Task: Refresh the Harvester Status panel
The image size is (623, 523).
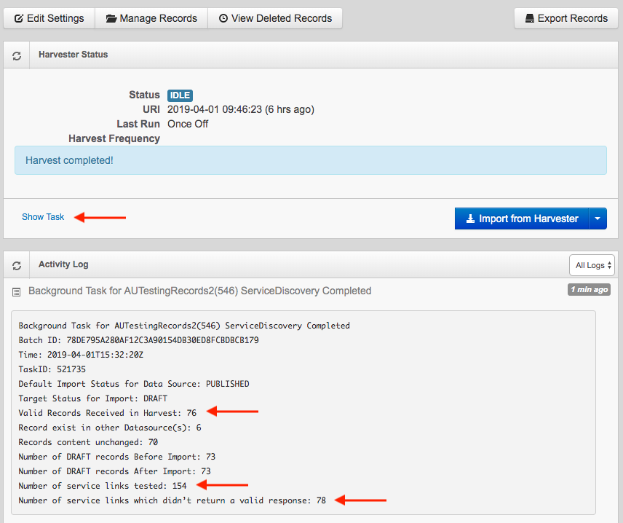Action: point(17,55)
